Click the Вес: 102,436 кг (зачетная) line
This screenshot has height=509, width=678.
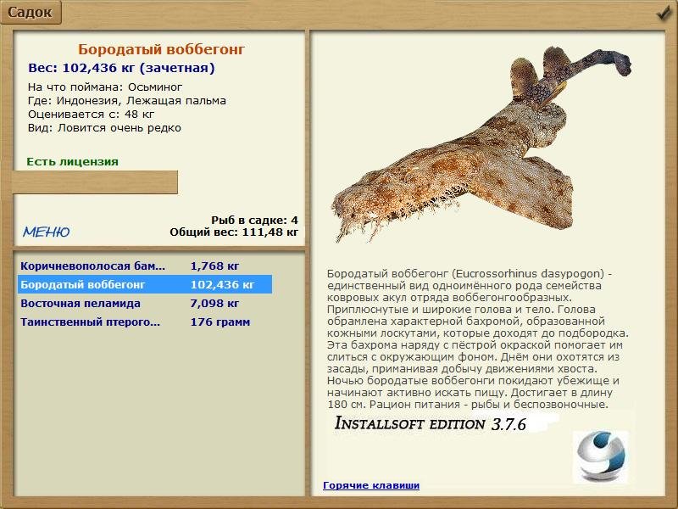pyautogui.click(x=121, y=68)
